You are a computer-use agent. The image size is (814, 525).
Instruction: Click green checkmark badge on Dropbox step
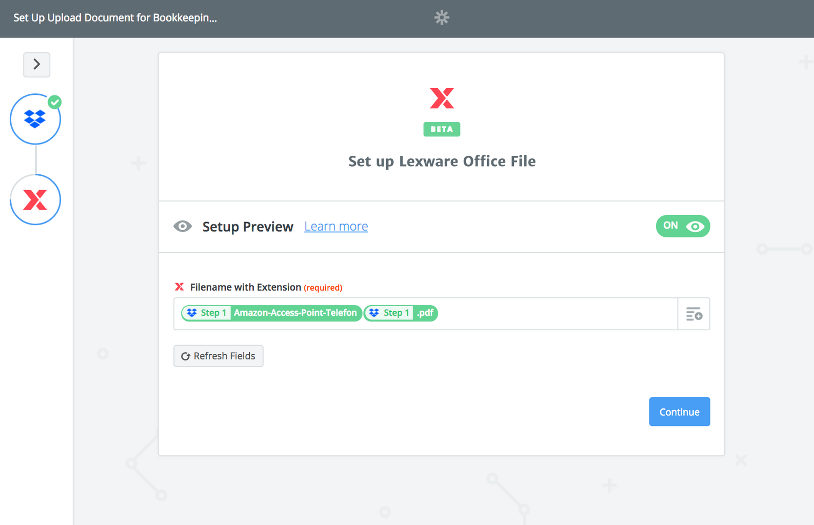(55, 102)
